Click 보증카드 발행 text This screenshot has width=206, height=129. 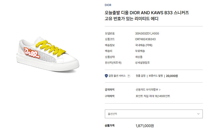[156, 76]
